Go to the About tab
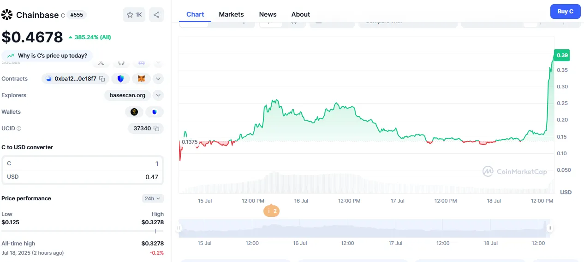 pyautogui.click(x=300, y=14)
